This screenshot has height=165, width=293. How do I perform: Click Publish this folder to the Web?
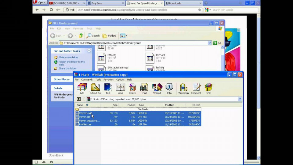tap(71, 63)
